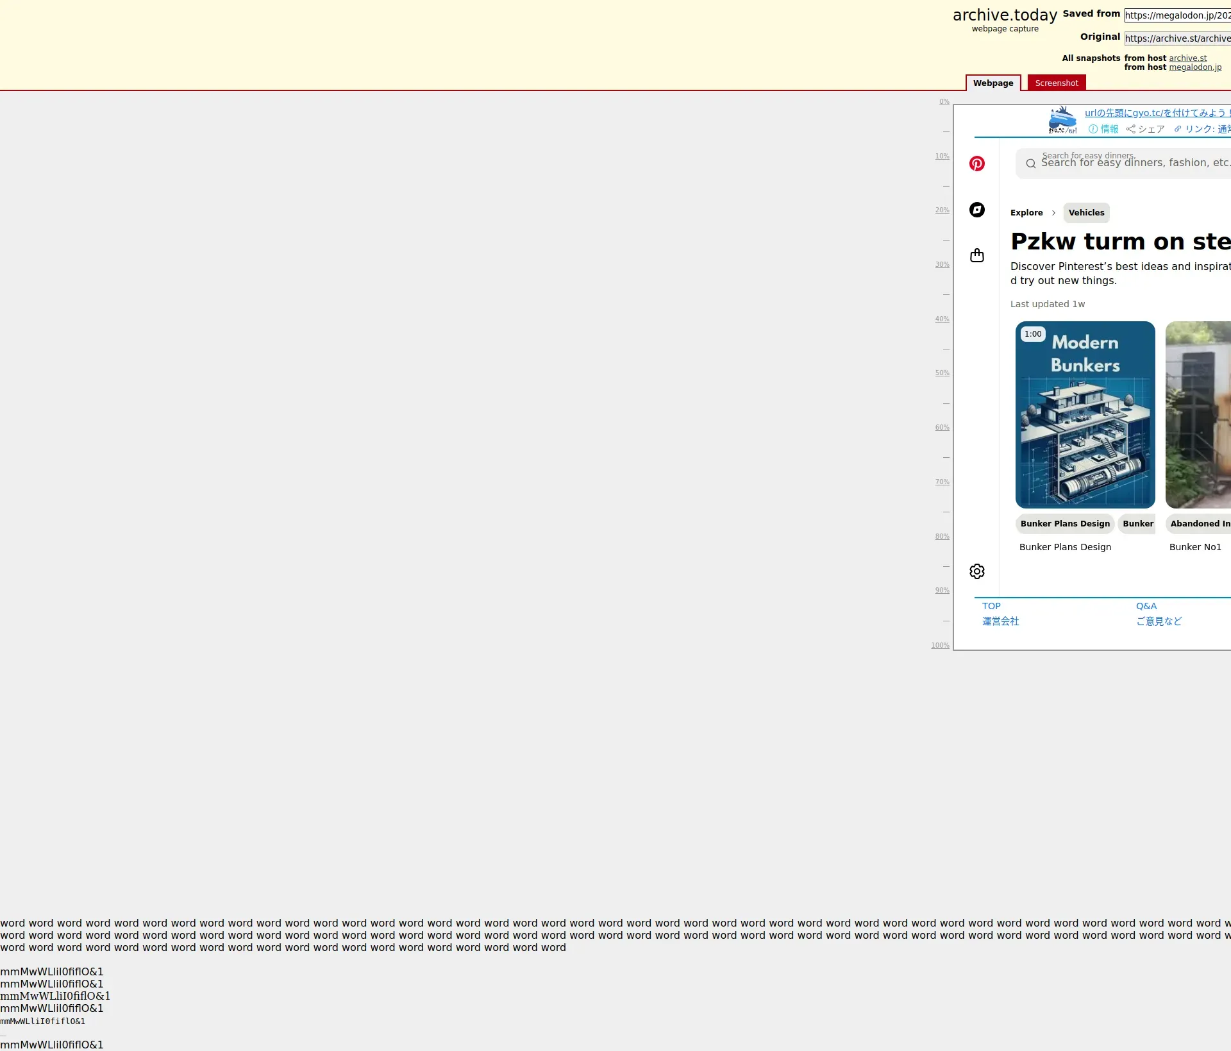Open the Explore compass icon
1231x1051 pixels.
[x=976, y=210]
